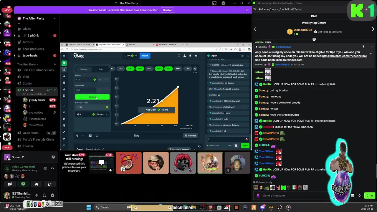
Task: Click the Stake Wallet button
Action: 145,56
